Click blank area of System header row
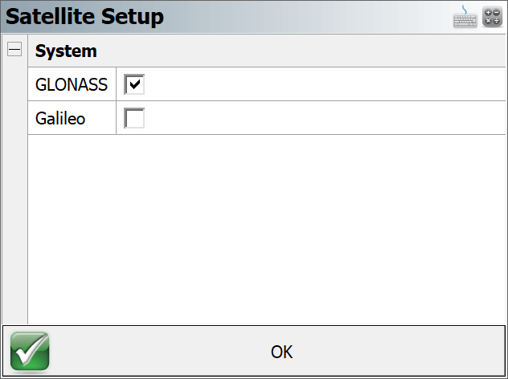This screenshot has height=379, width=508. 301,51
